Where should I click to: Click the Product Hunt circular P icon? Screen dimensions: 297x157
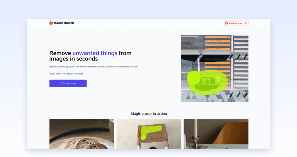pyautogui.click(x=227, y=23)
